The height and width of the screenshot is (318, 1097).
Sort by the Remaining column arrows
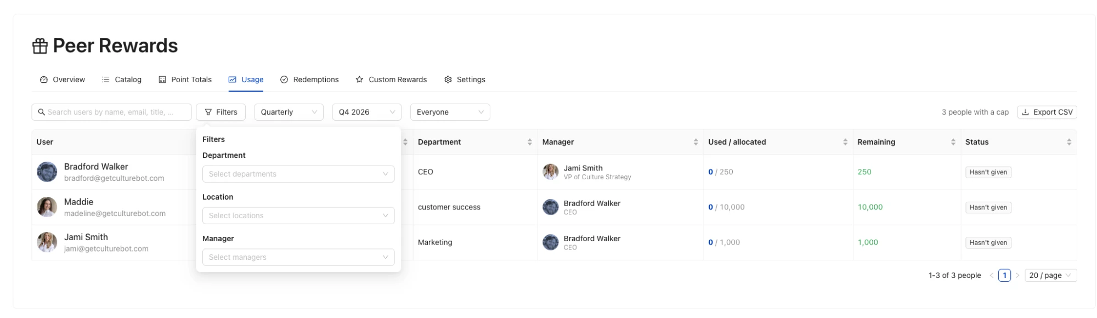953,142
